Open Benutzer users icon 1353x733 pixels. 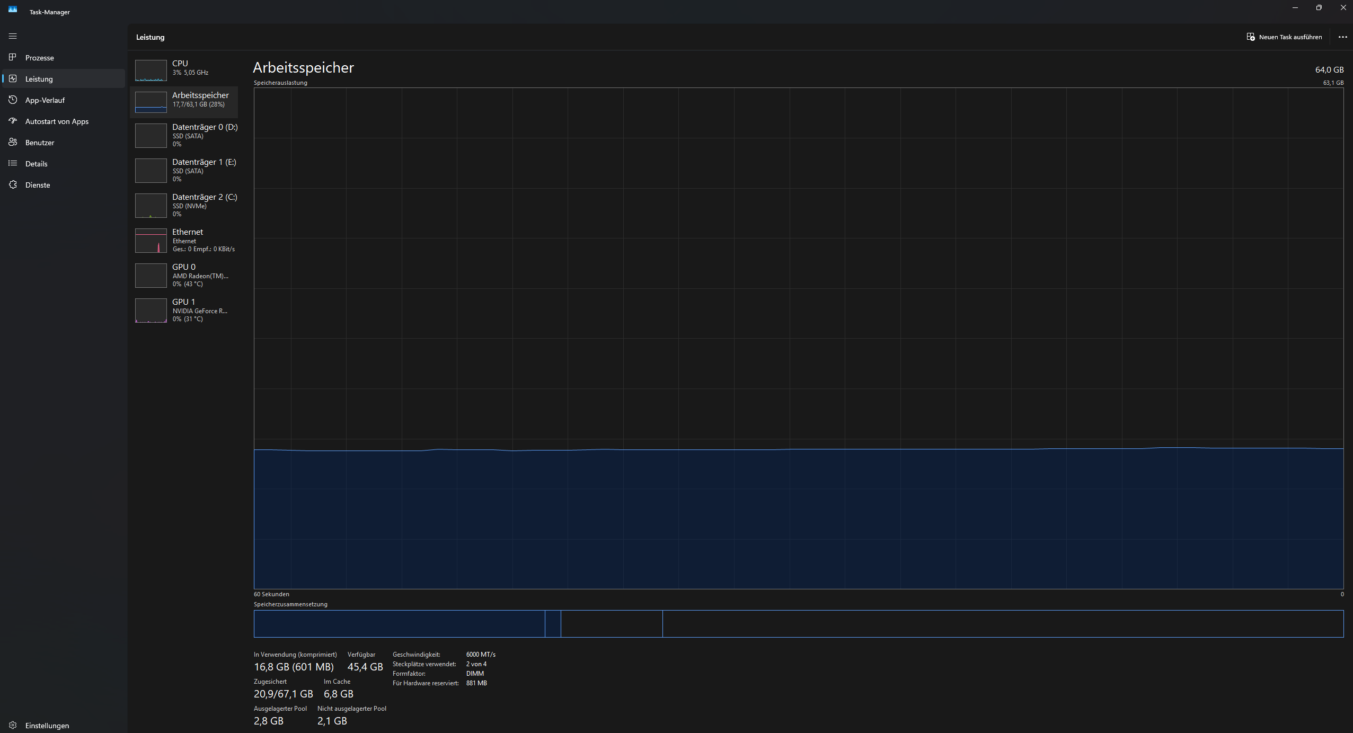(13, 142)
